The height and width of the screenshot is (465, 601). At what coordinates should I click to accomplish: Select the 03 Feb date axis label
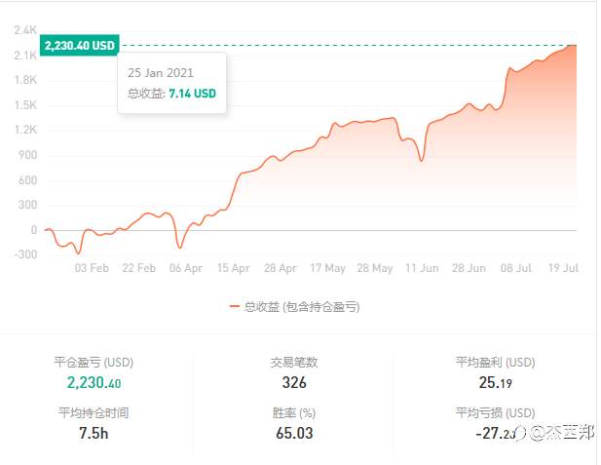point(92,268)
